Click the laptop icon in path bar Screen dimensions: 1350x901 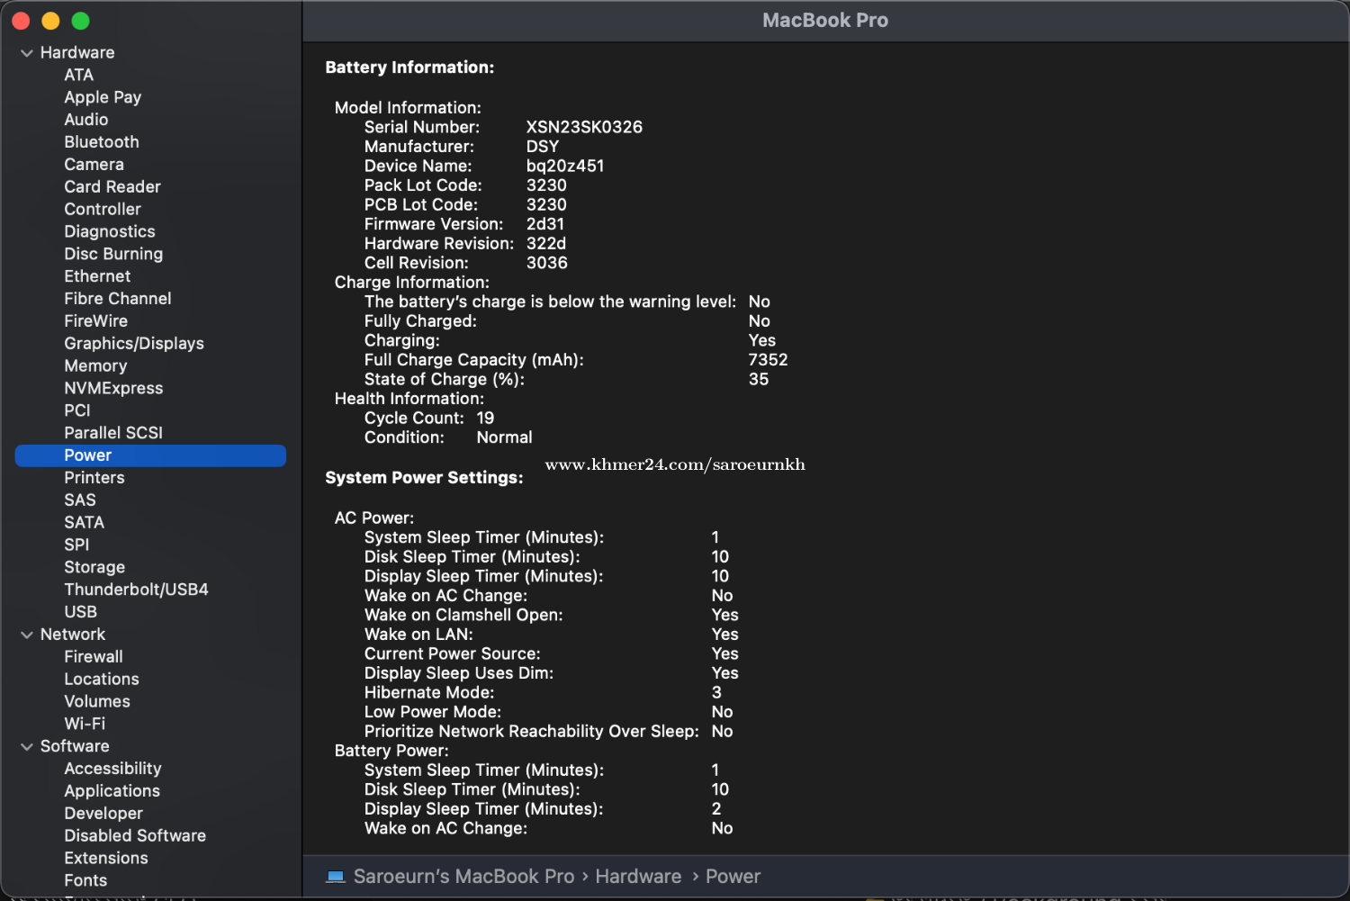tap(336, 877)
